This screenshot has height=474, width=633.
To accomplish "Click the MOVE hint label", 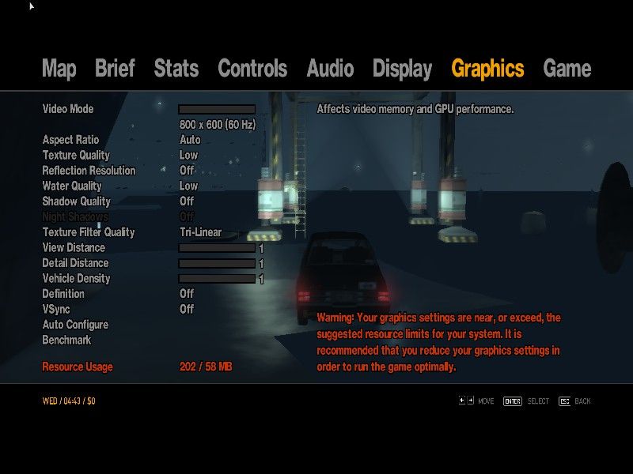I will pos(486,401).
